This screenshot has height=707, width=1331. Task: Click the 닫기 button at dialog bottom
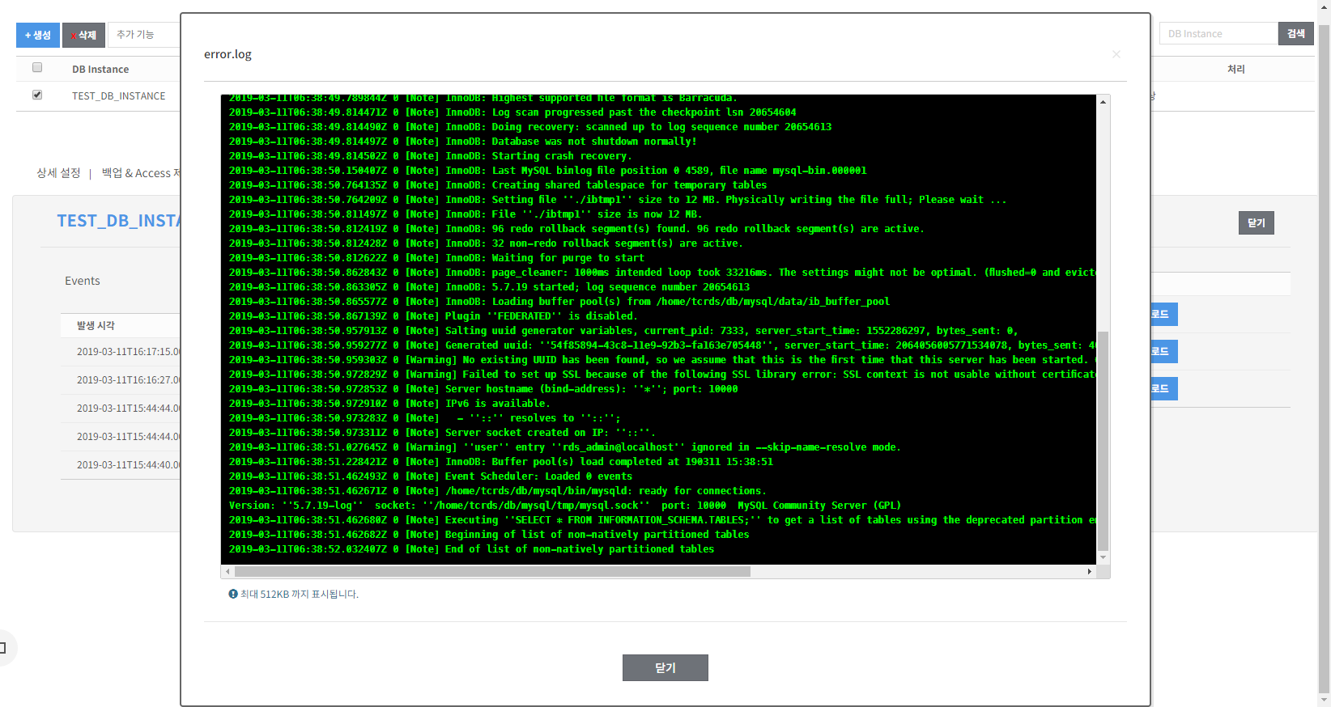[x=665, y=667]
